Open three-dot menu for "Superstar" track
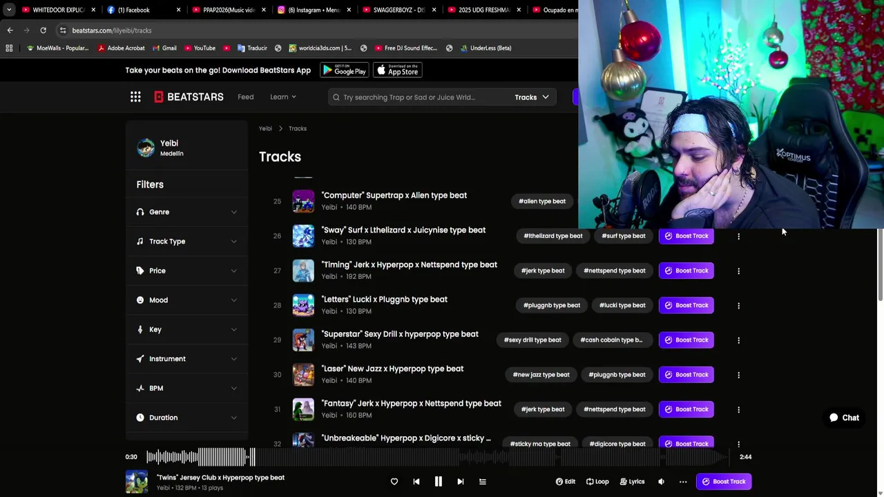Image resolution: width=884 pixels, height=497 pixels. coord(738,340)
